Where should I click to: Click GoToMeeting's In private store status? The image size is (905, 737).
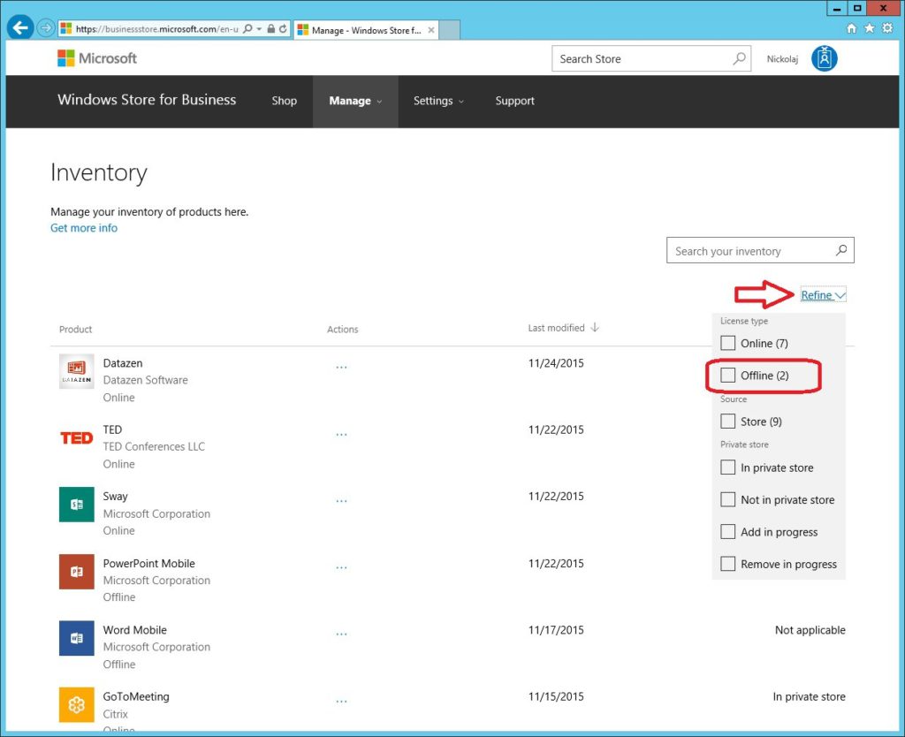coord(810,696)
